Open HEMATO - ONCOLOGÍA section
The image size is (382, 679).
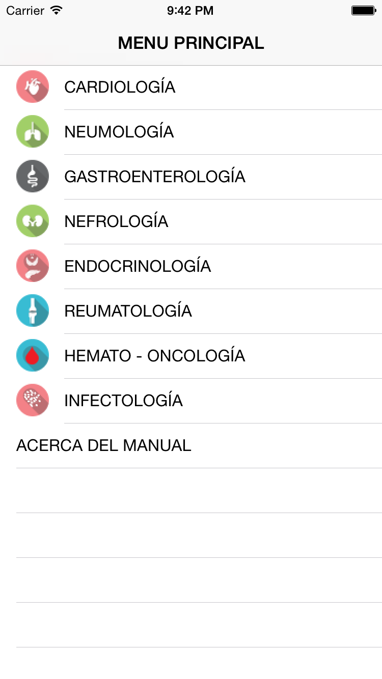pos(154,356)
